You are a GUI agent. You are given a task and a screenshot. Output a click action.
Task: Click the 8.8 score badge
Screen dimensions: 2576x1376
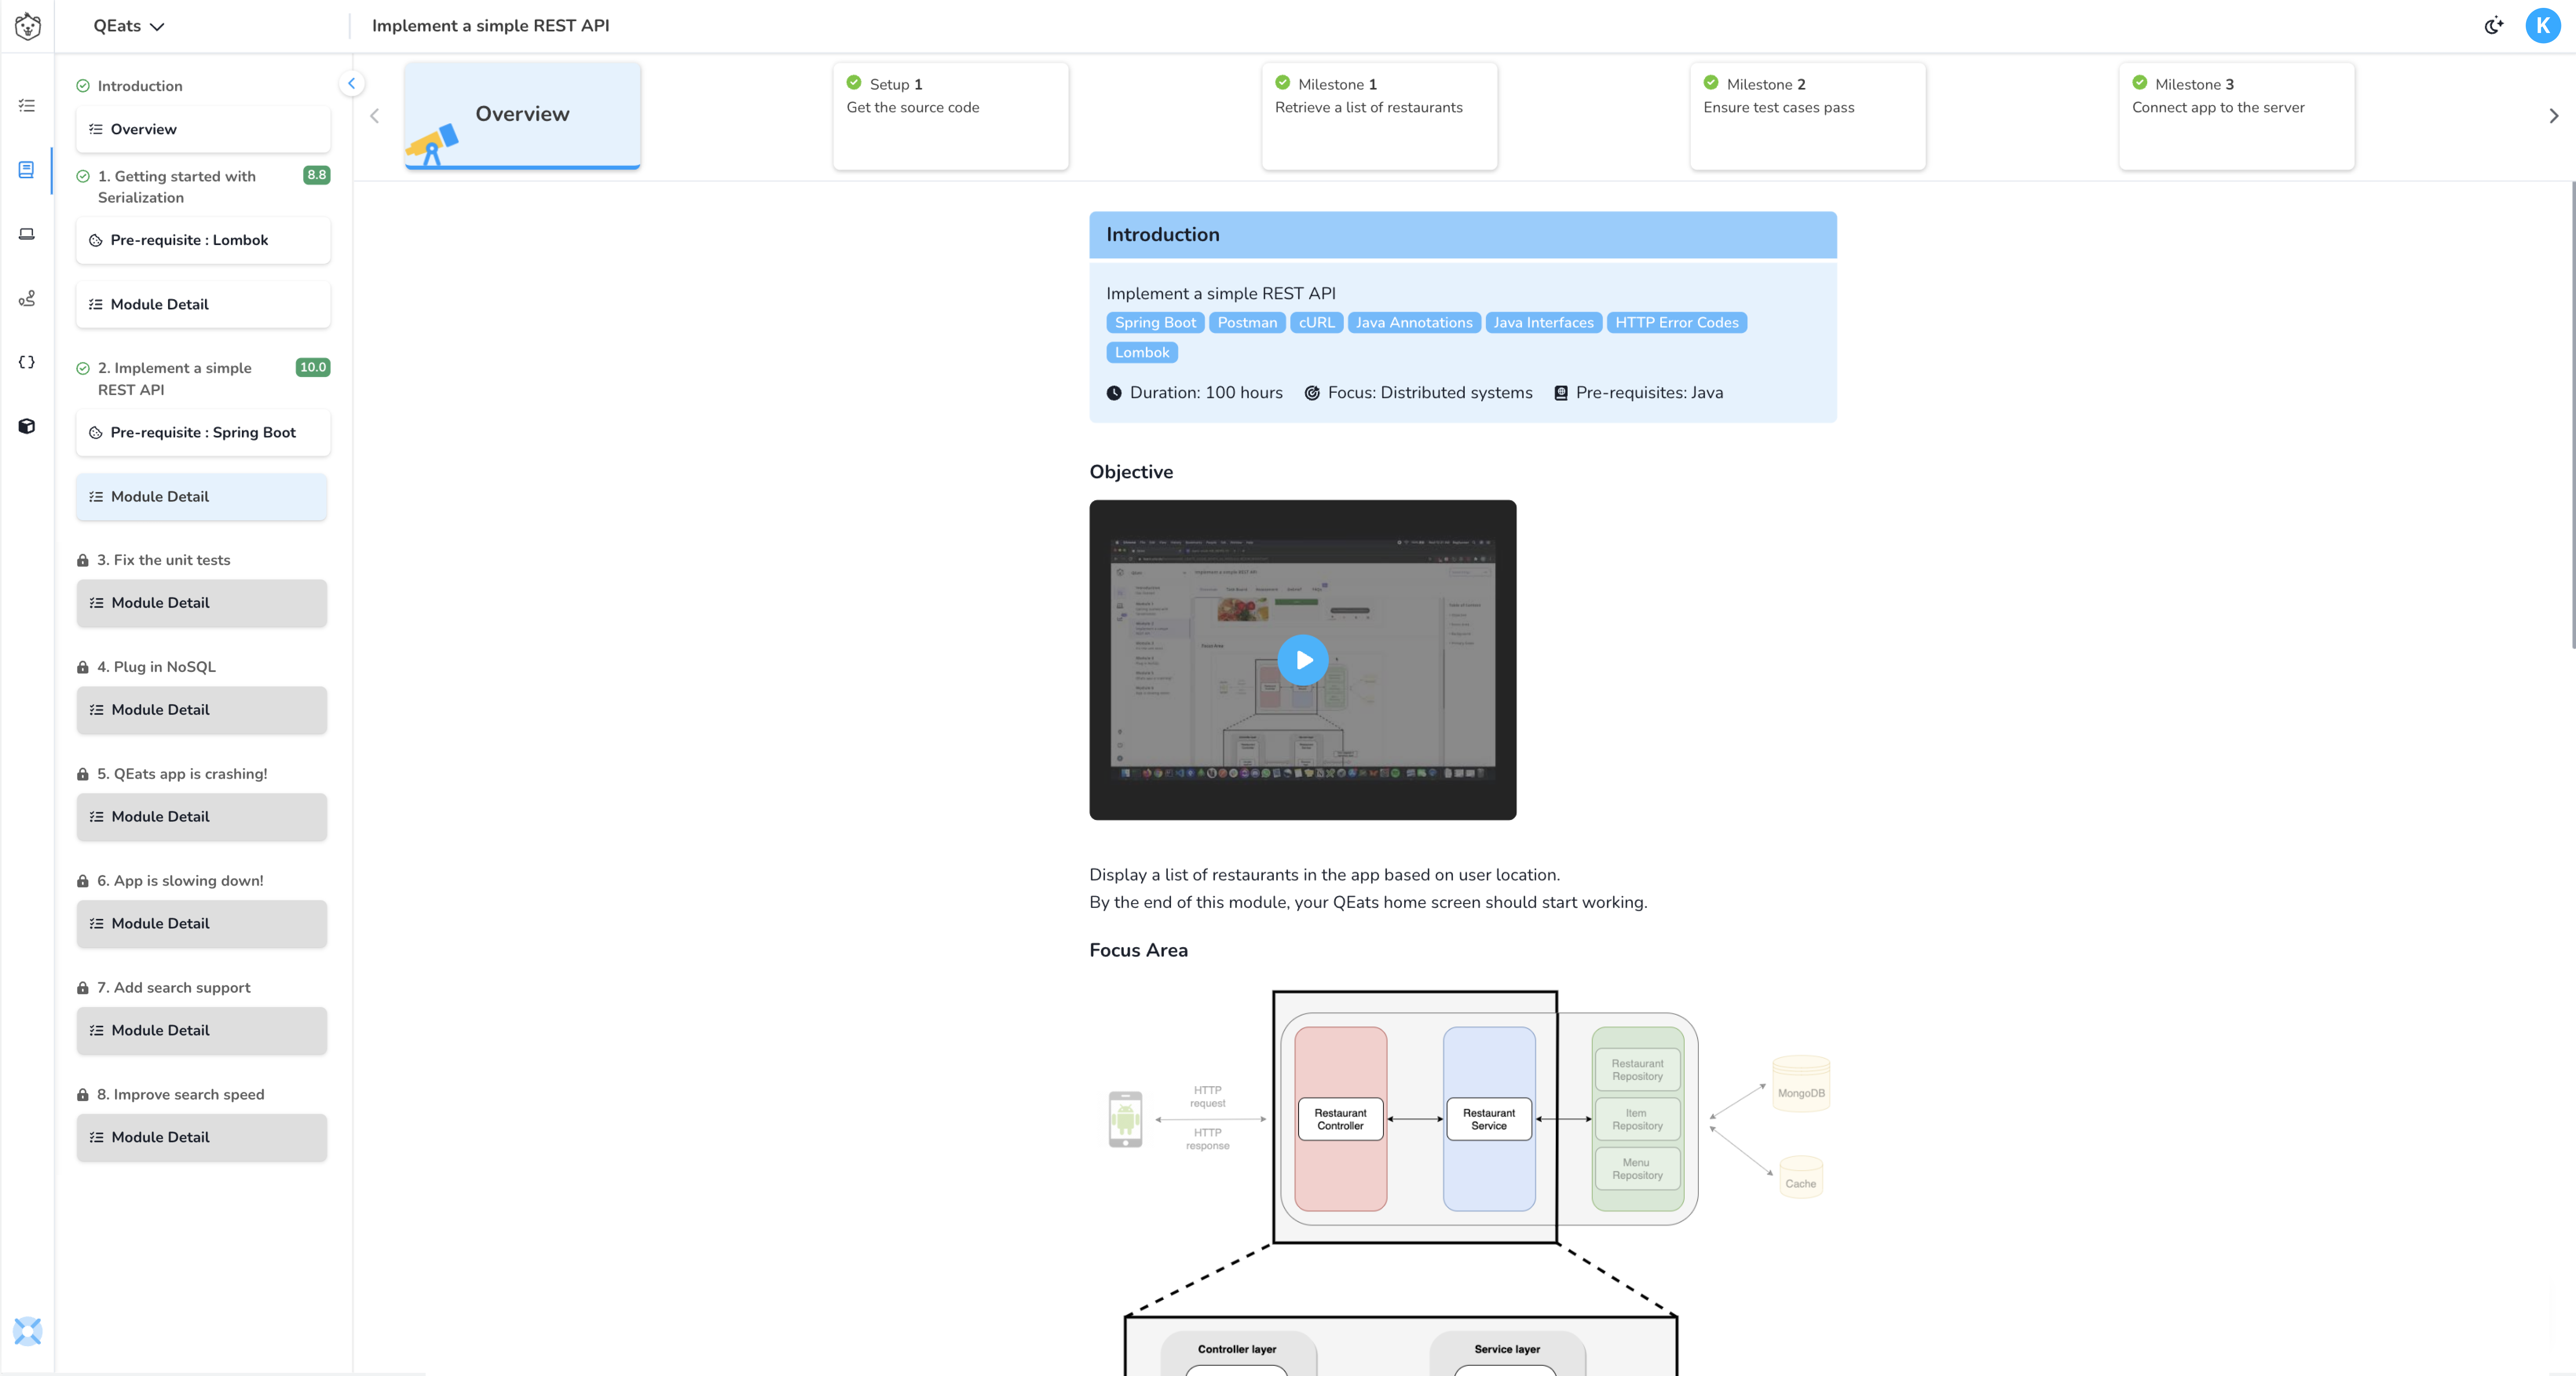tap(316, 175)
